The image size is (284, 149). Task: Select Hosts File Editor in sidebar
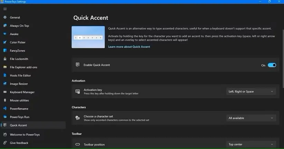coord(20,75)
